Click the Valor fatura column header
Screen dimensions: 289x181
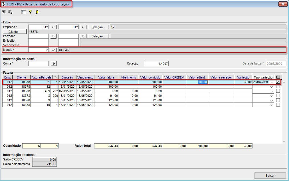click(x=106, y=77)
